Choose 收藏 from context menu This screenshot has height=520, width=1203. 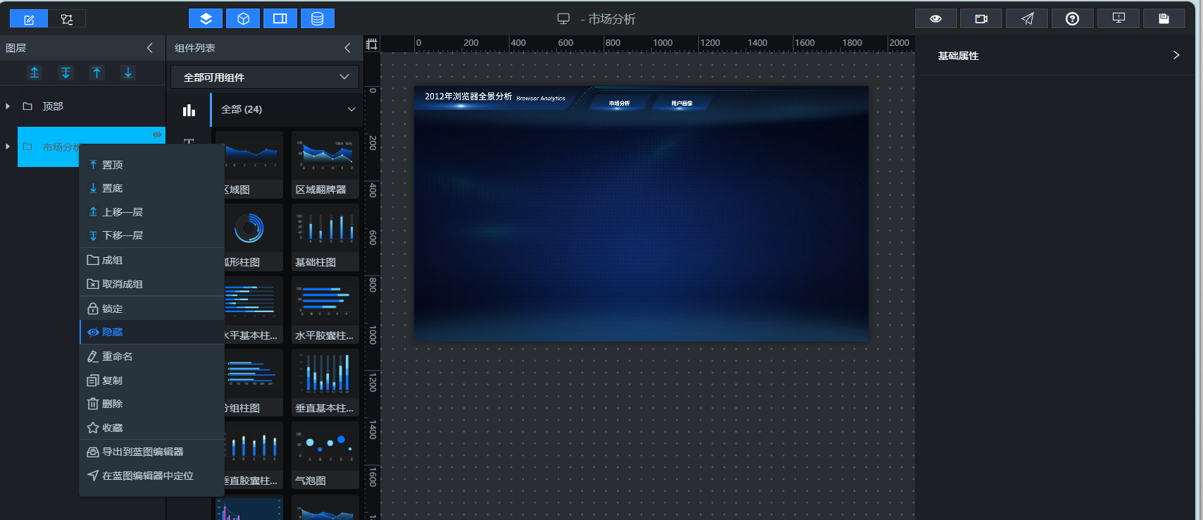[151, 428]
